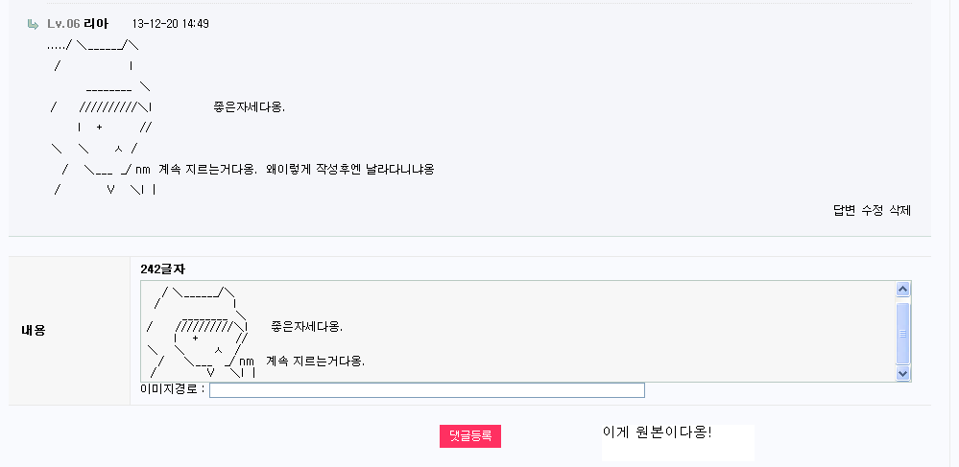Click the comment timestamp 13-12-20 14:49
Screen dimensions: 959x467
[171, 24]
